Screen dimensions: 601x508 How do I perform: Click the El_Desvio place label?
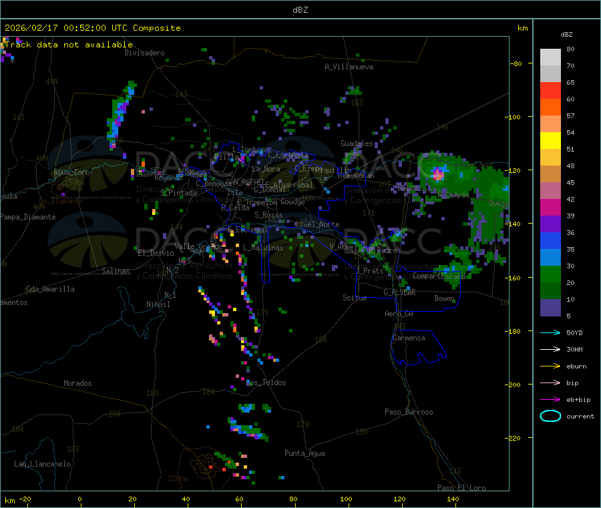tap(156, 253)
